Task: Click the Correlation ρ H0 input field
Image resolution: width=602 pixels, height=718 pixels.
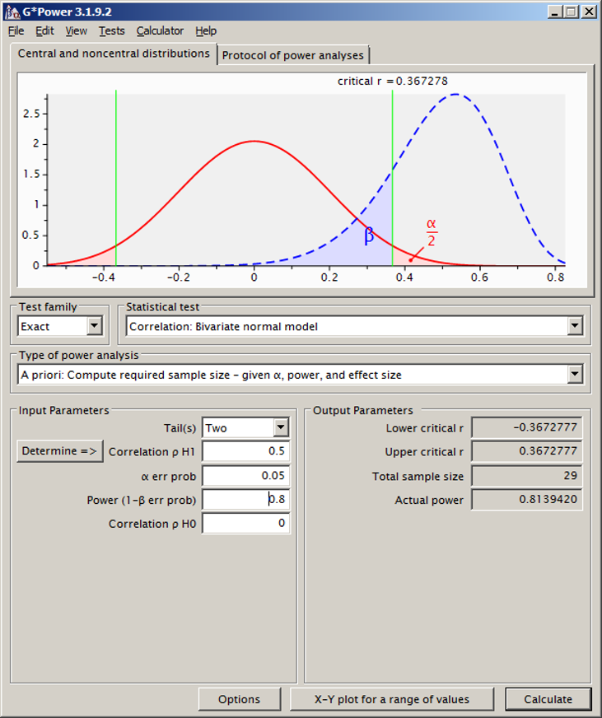Action: (x=245, y=524)
